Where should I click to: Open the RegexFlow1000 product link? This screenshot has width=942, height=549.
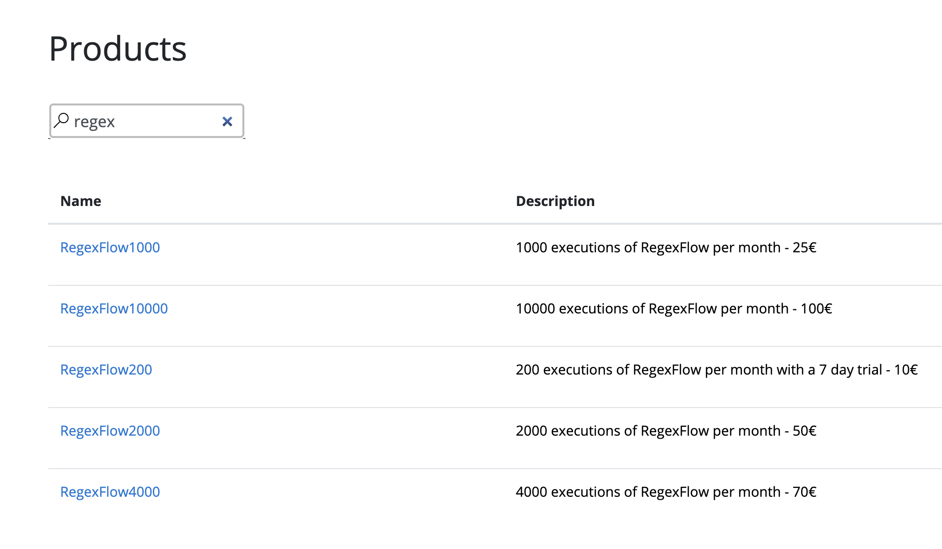click(x=110, y=247)
